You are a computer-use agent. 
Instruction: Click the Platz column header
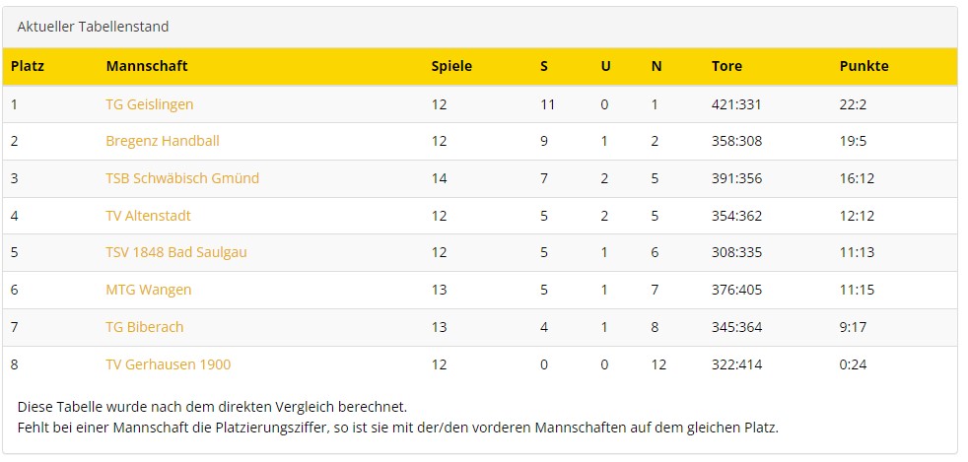(x=28, y=66)
